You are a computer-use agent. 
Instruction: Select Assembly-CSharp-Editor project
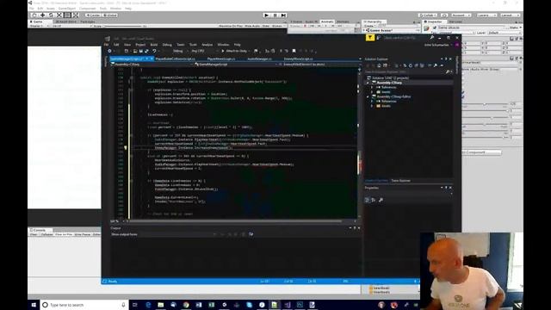393,96
